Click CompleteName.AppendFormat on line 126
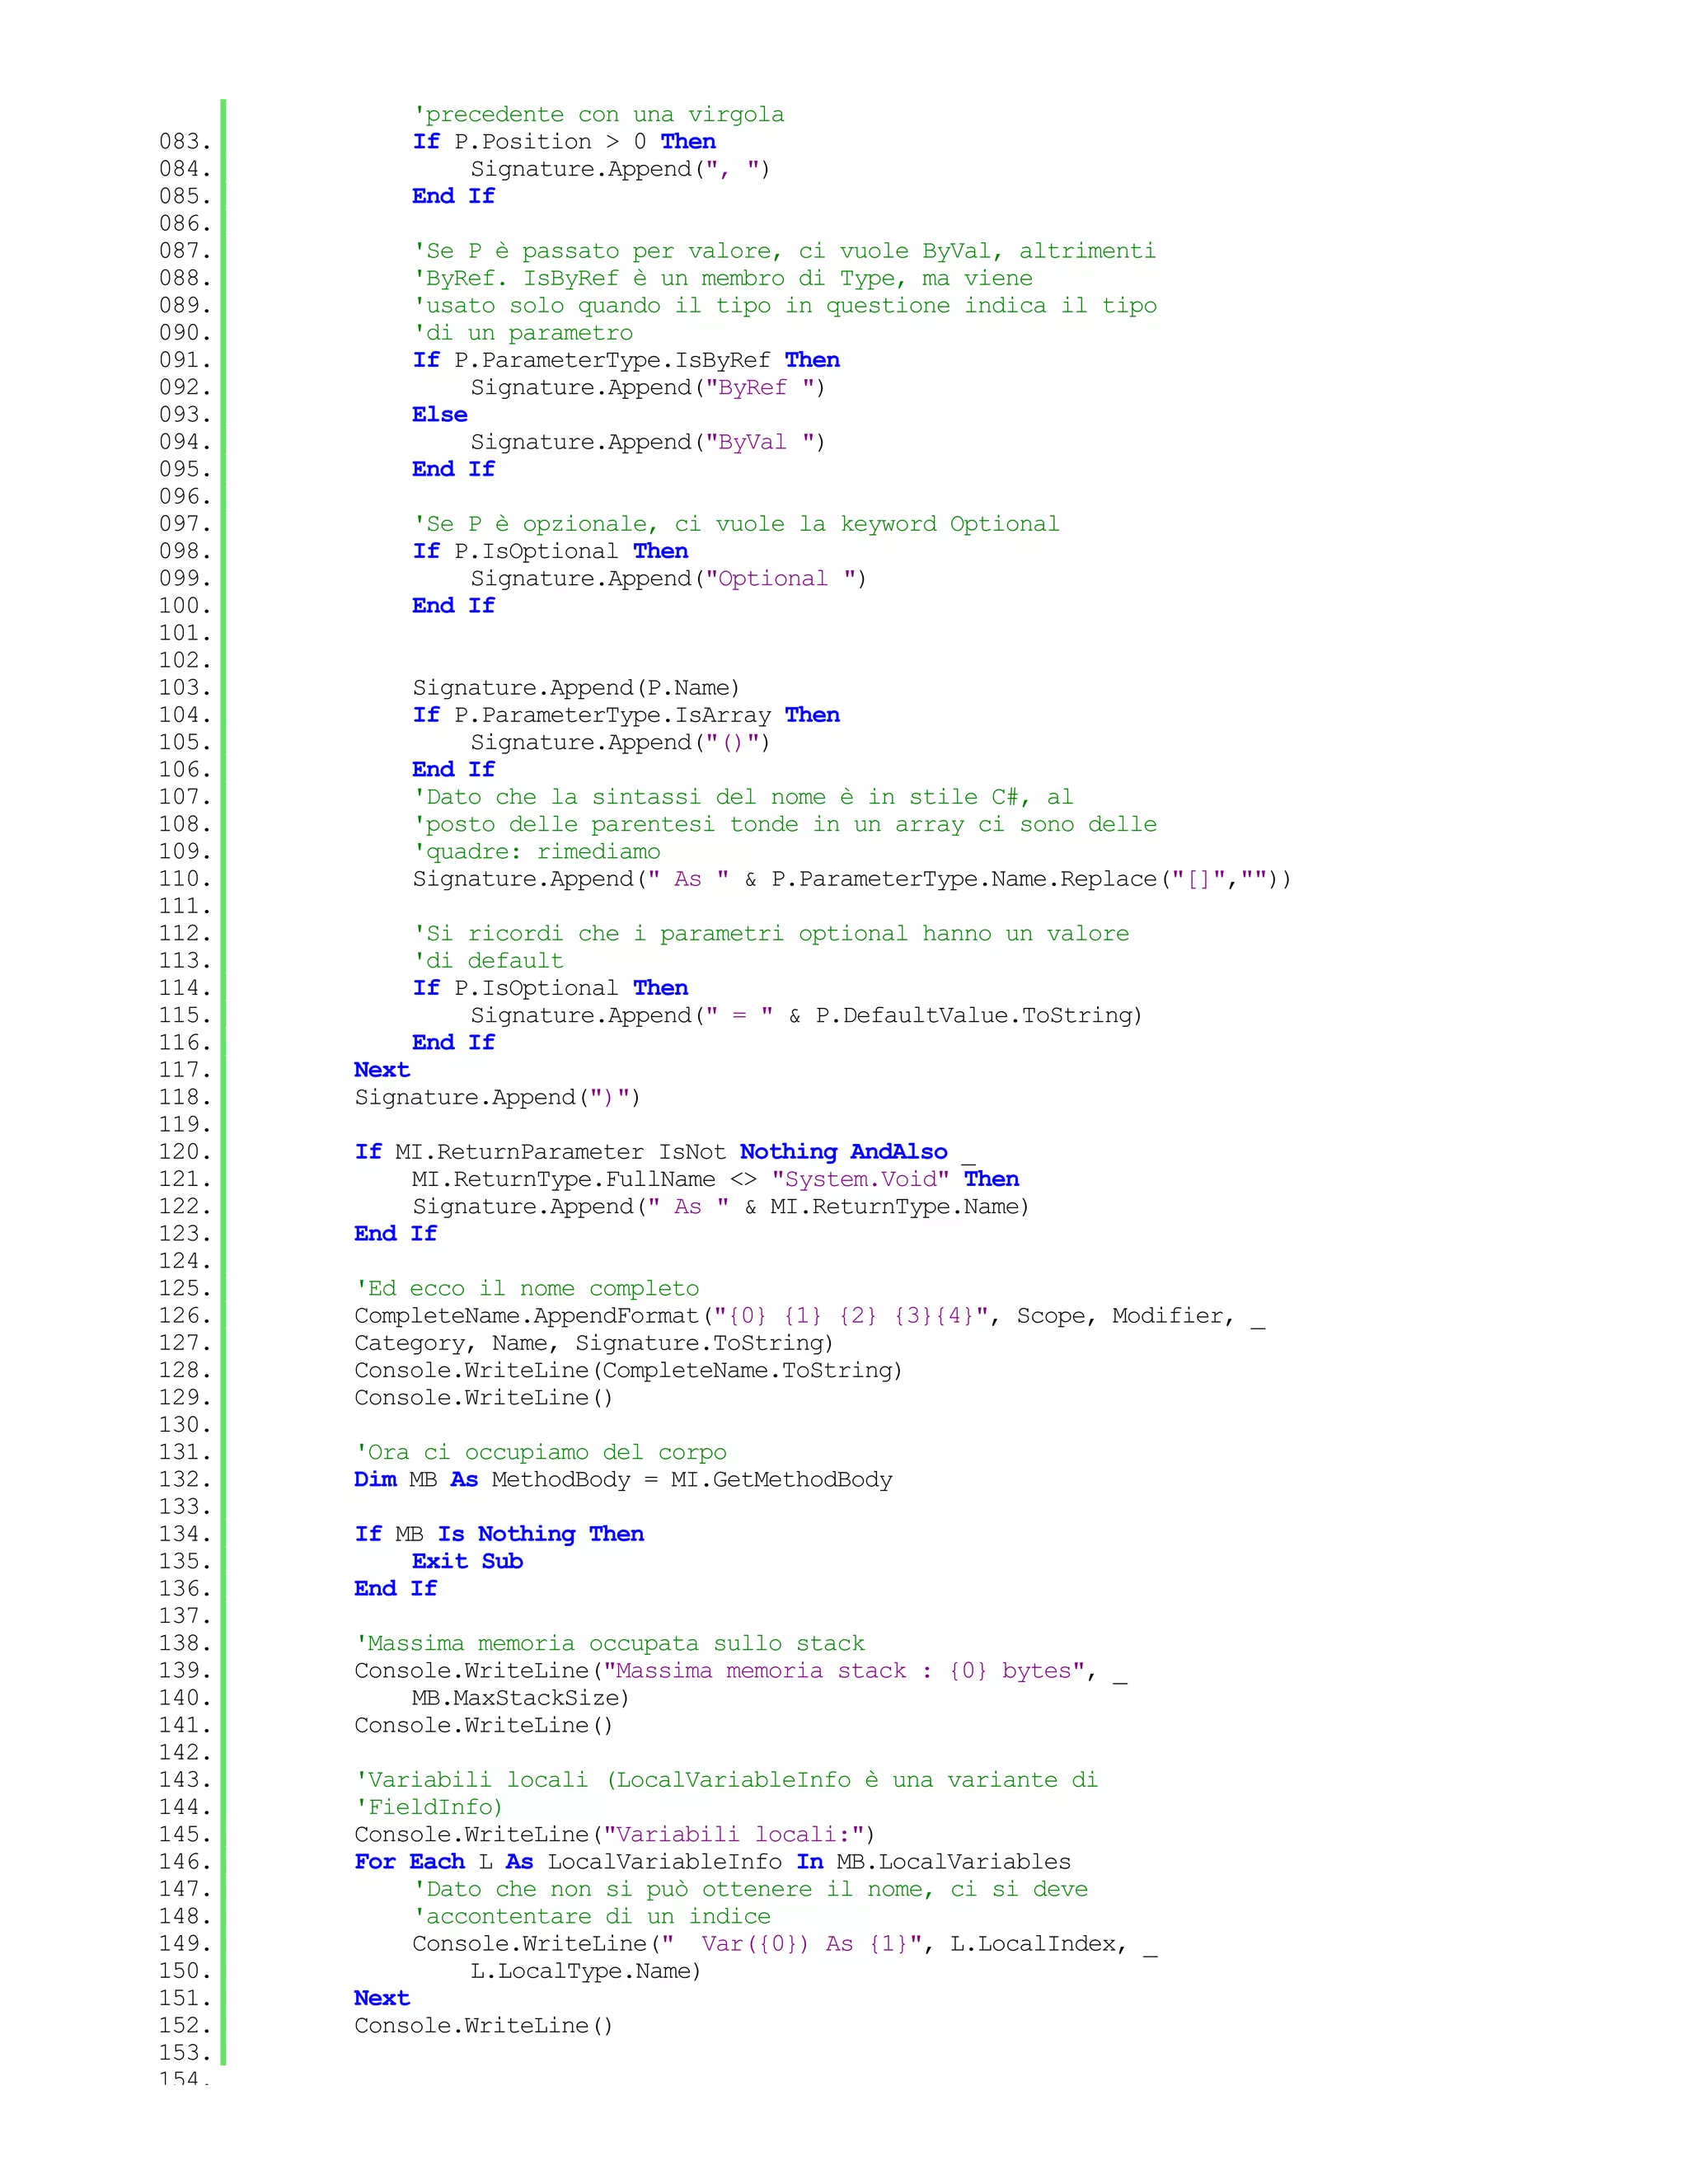 pos(526,1316)
